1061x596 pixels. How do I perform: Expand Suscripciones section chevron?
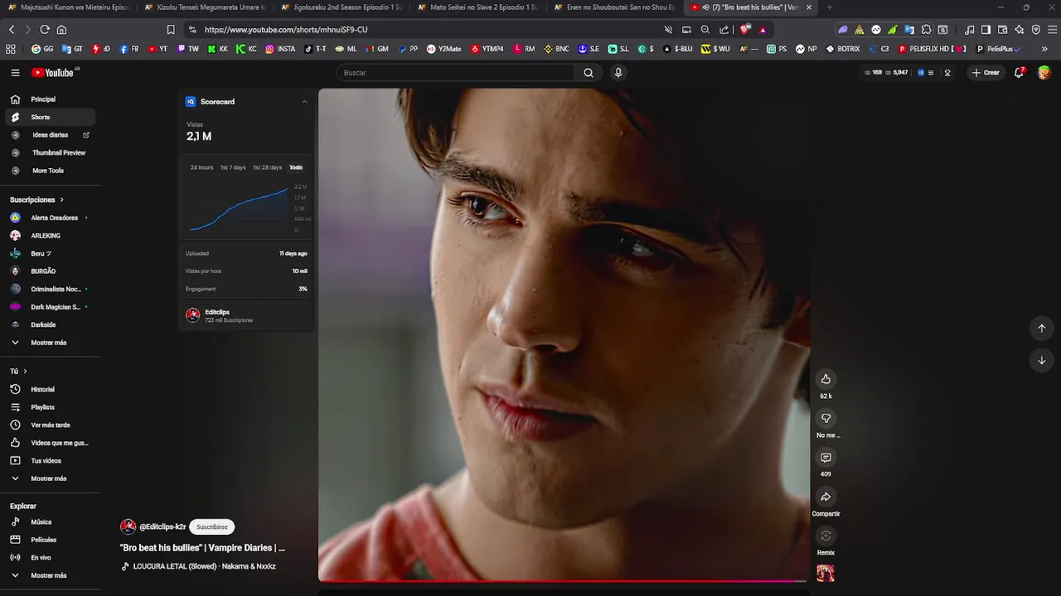pyautogui.click(x=61, y=199)
